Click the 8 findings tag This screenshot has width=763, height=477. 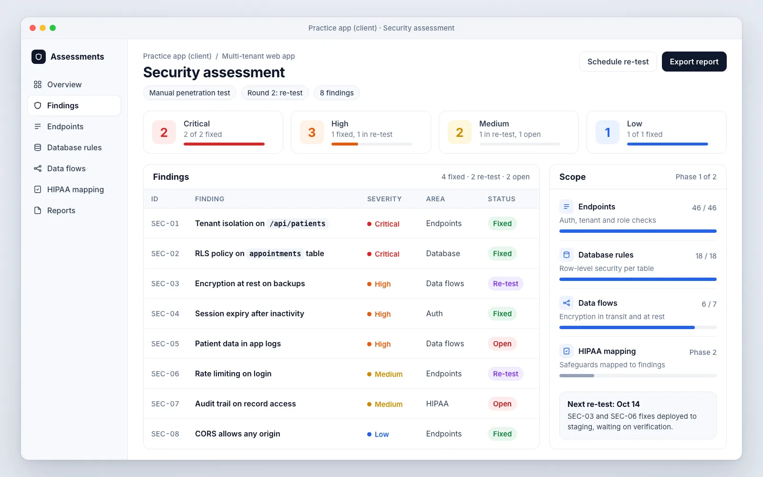tap(337, 93)
